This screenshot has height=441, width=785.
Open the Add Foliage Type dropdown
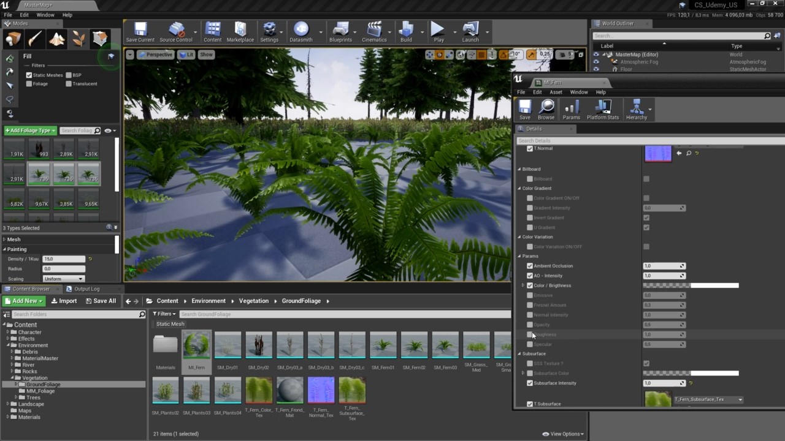[x=31, y=130]
